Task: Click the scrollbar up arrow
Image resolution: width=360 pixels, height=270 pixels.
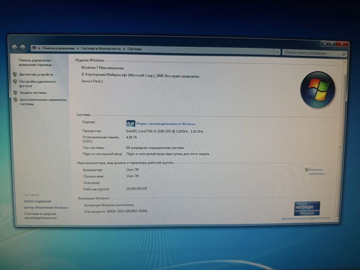Action: (x=345, y=62)
